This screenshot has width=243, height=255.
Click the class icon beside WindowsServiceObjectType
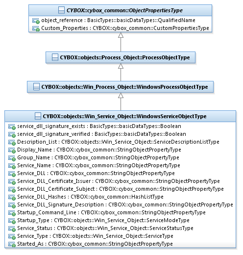coord(38,116)
